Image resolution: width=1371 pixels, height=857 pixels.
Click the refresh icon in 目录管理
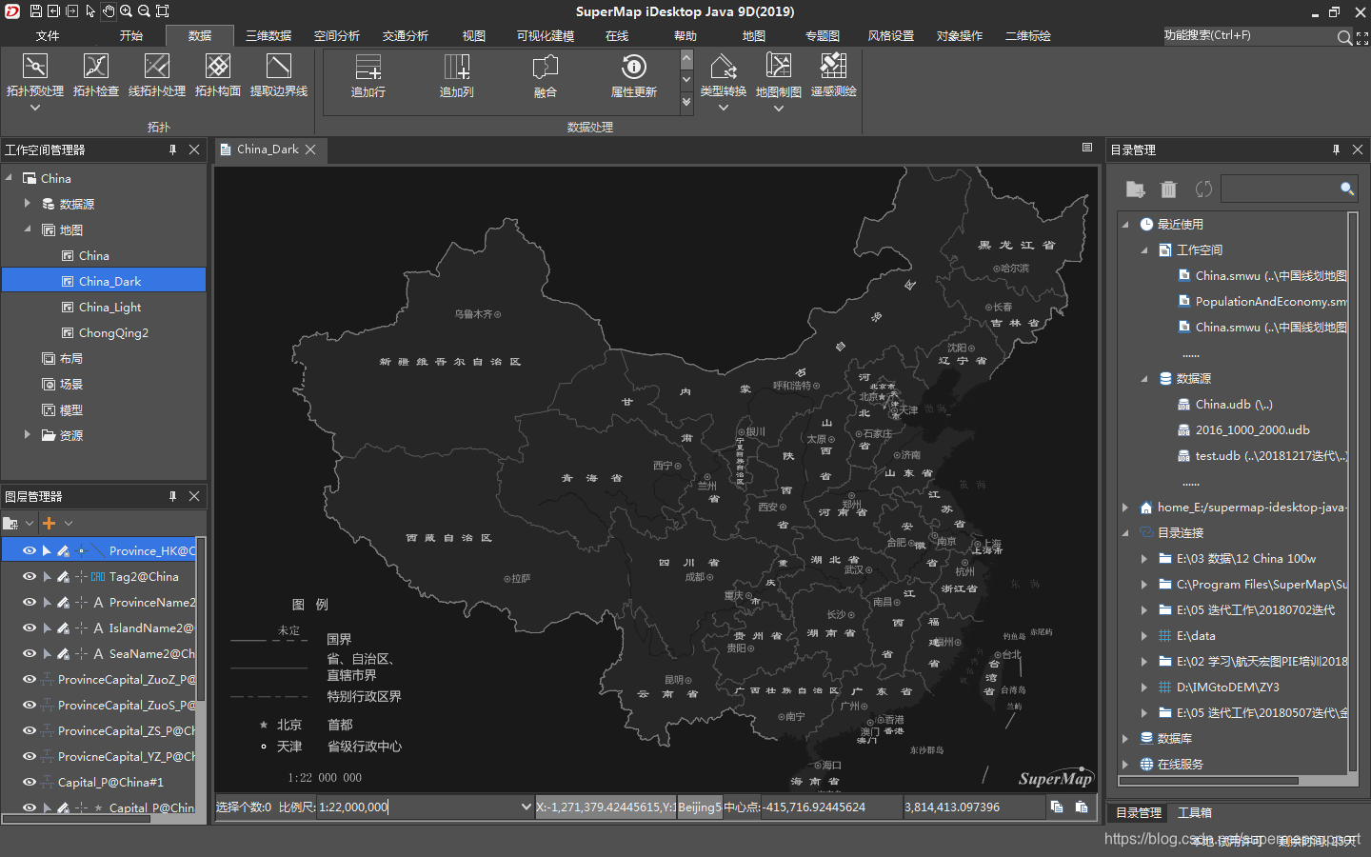click(x=1203, y=189)
